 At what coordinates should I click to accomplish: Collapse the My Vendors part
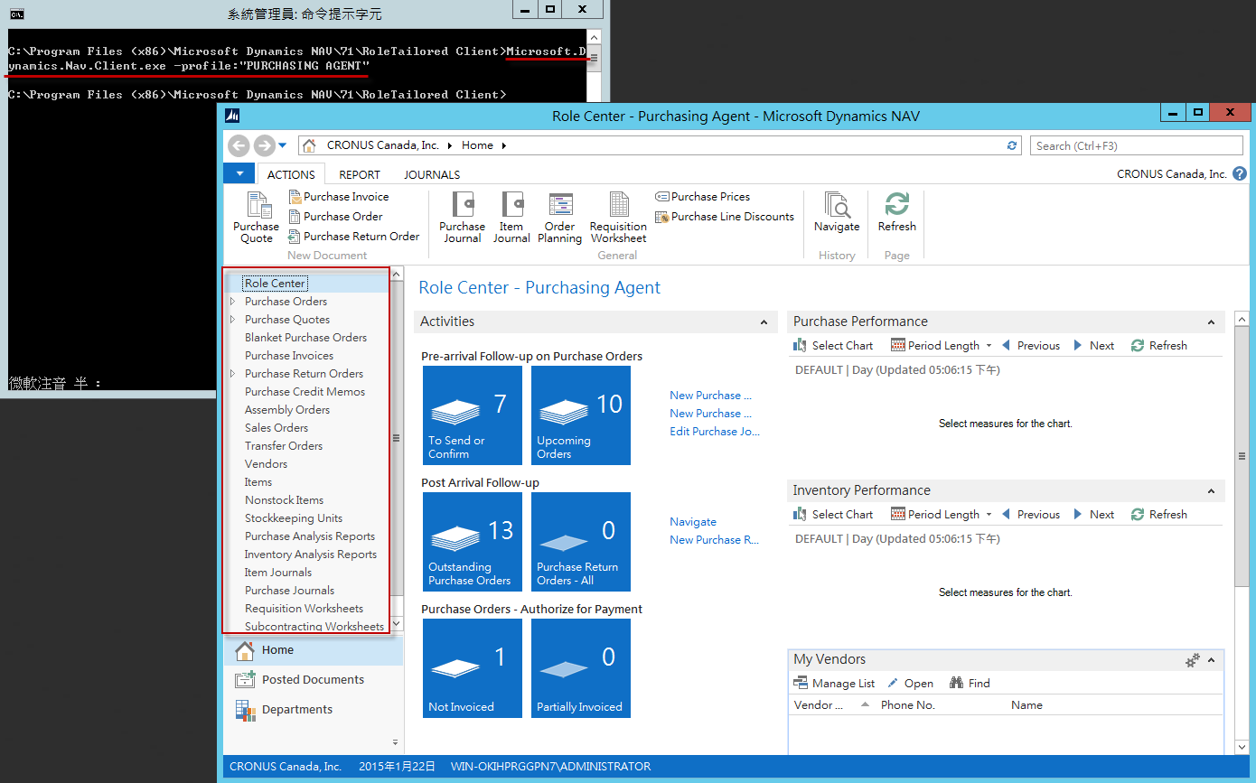(1212, 660)
